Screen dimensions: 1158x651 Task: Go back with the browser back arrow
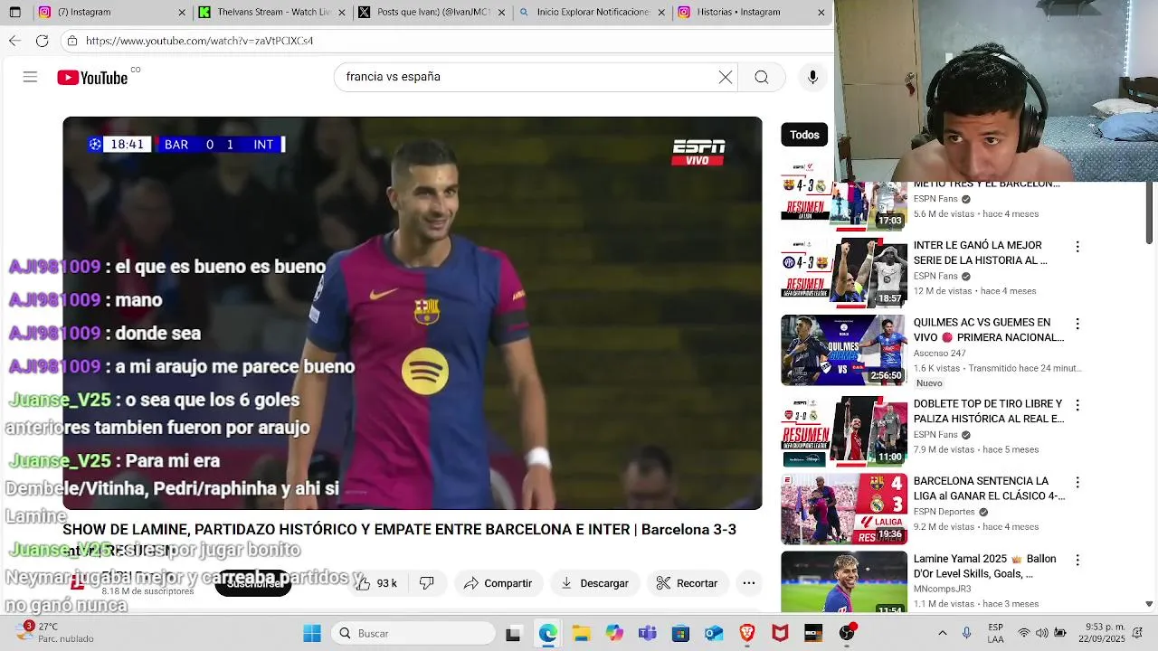pyautogui.click(x=14, y=41)
